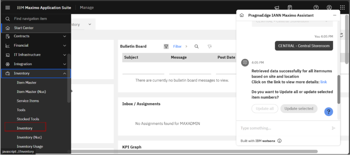Viewport: 350px width, 155px height.
Task: Expand the Integration menu chevron
Action: [65, 64]
